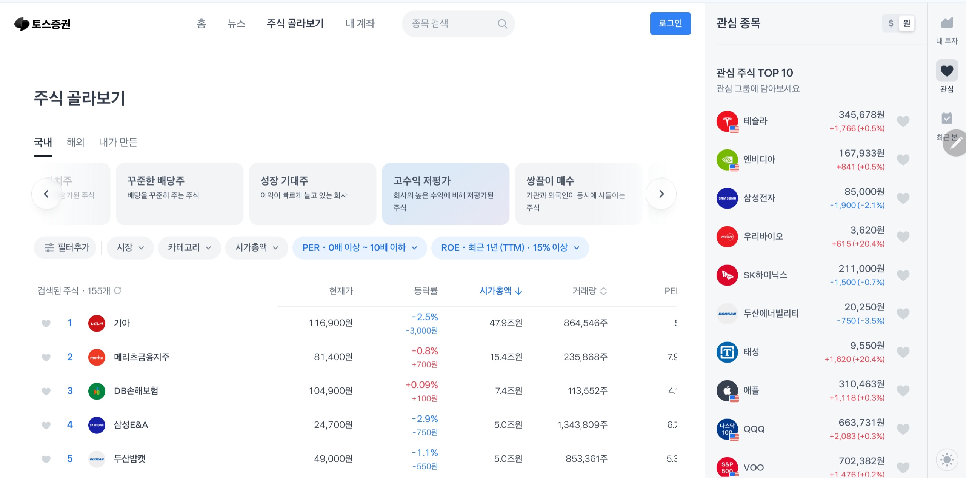Select the 내가 만든 tab
This screenshot has height=478, width=966.
[118, 143]
